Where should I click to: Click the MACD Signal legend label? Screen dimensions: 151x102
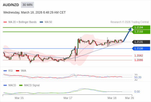tap(32, 85)
